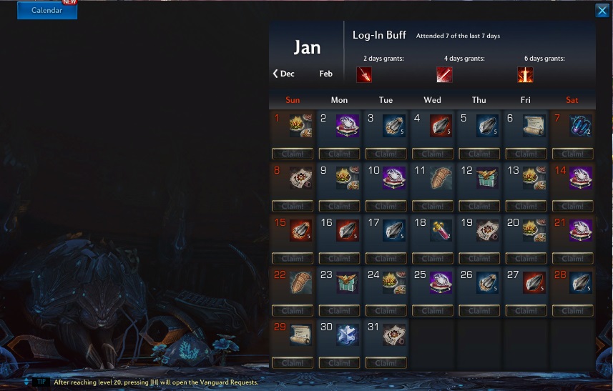The height and width of the screenshot is (391, 613).
Task: Select the January 30 blue crystal reward icon
Action: click(347, 335)
